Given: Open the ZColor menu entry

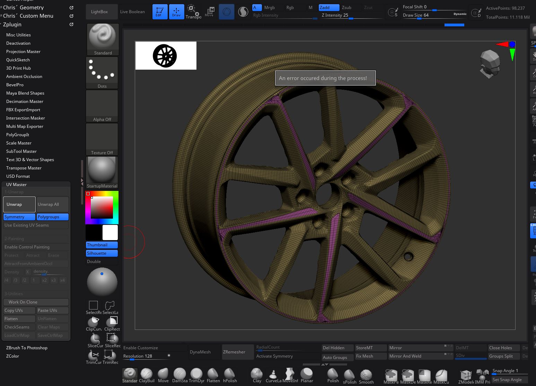Looking at the screenshot, I should click(x=12, y=356).
